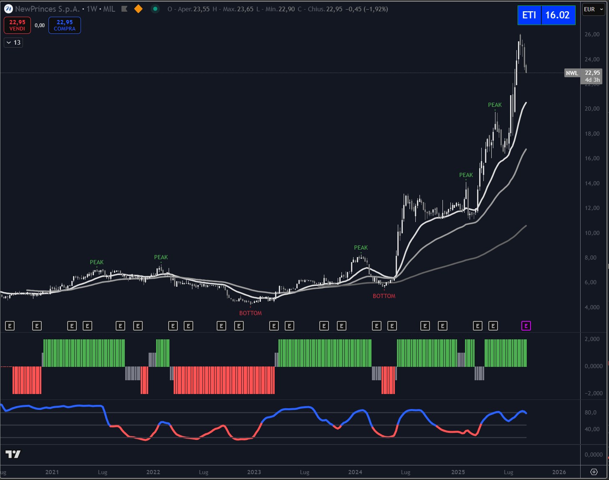Screen dimensions: 609x480
Task: Click the orange diamond icon in header
Action: tap(138, 9)
